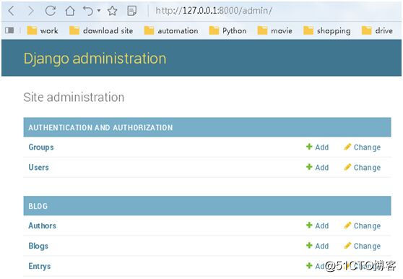
Task: Open the download site bookmark folder
Action: [x=101, y=30]
